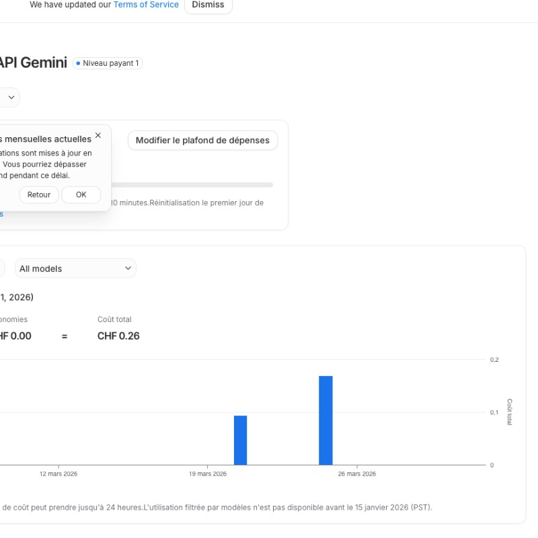This screenshot has width=538, height=538.
Task: Open the dropdown chevron below API Gemini
Action: 10,98
